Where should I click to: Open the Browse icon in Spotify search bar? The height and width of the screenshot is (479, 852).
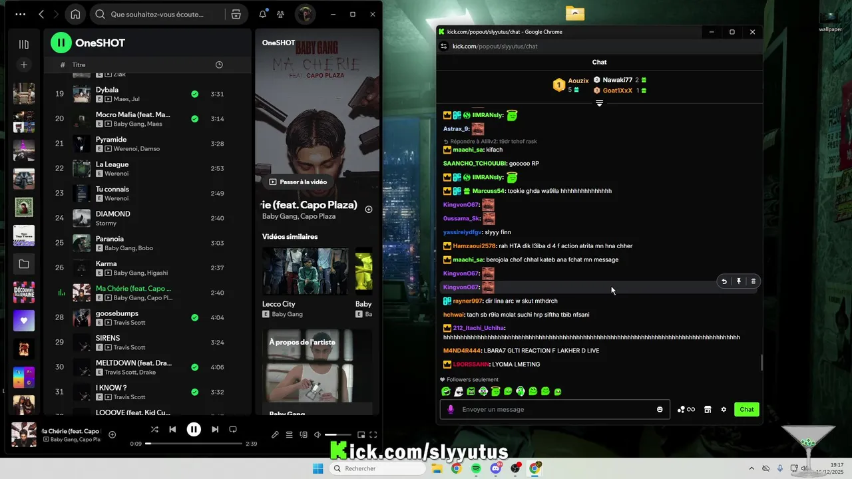click(236, 14)
